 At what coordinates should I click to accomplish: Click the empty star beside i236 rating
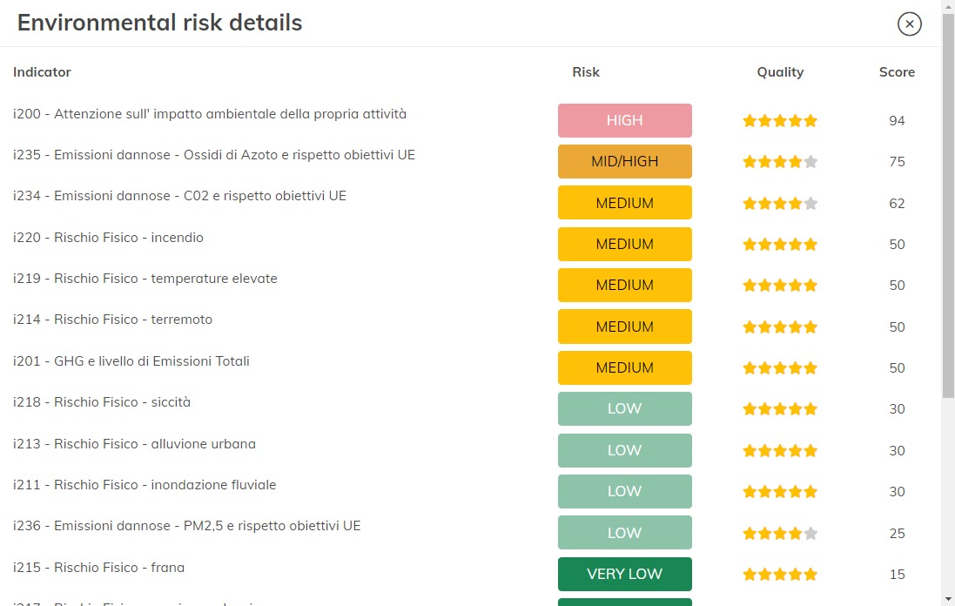[x=811, y=533]
